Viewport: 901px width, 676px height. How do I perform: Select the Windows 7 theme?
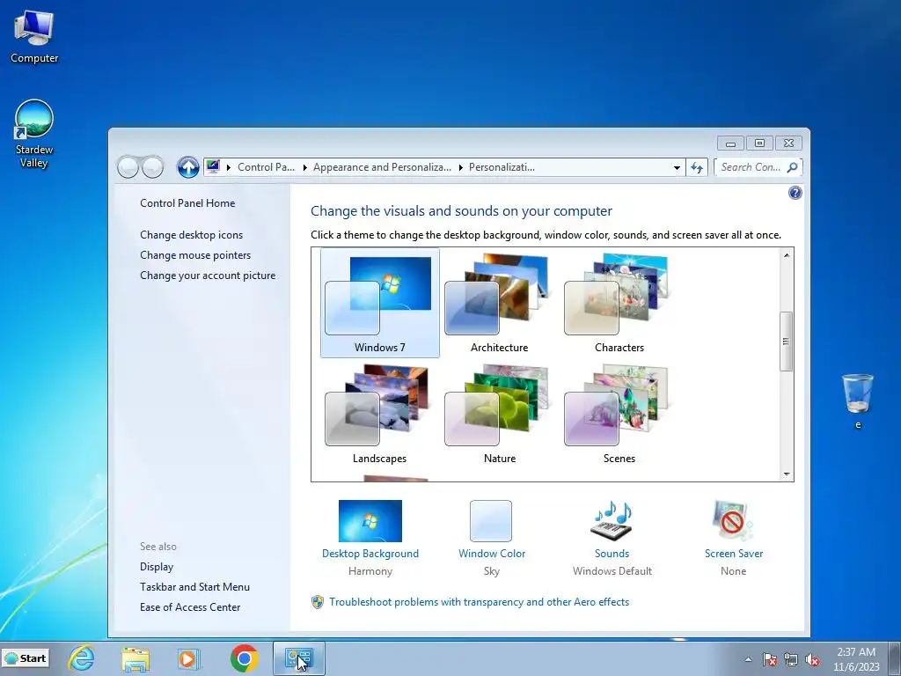point(380,303)
